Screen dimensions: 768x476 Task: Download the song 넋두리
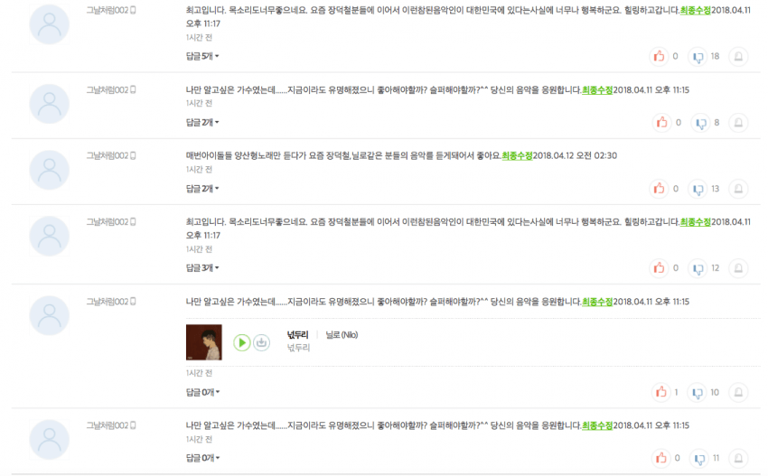(261, 342)
